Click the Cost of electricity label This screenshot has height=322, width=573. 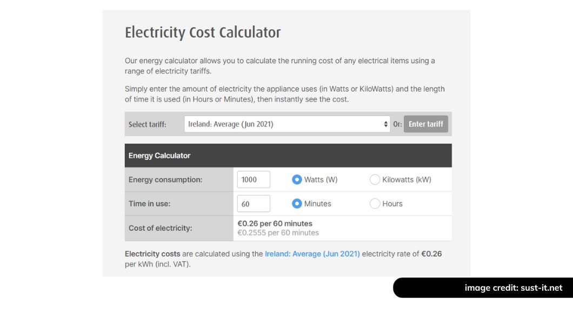[x=160, y=228]
